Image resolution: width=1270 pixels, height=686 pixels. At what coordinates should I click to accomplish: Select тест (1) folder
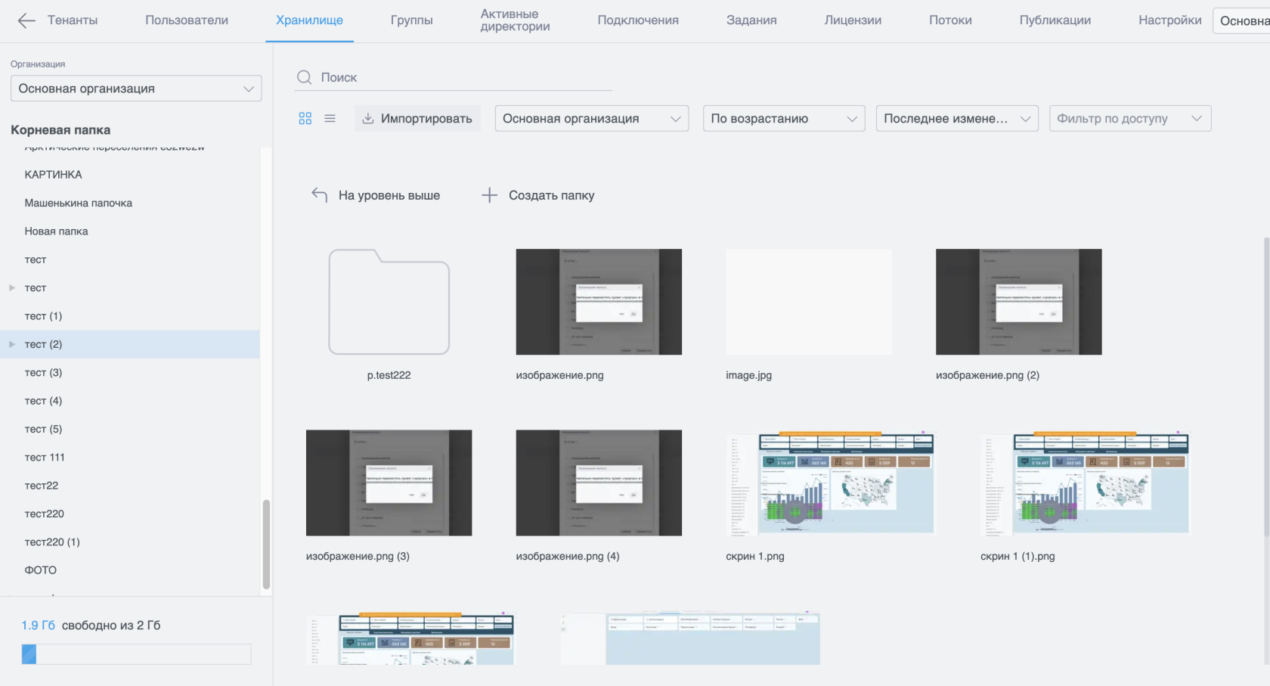(43, 316)
